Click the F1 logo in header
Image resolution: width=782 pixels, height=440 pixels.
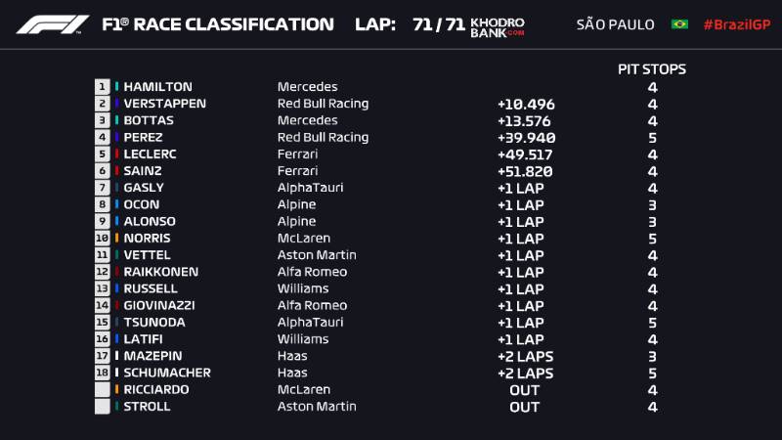click(53, 24)
